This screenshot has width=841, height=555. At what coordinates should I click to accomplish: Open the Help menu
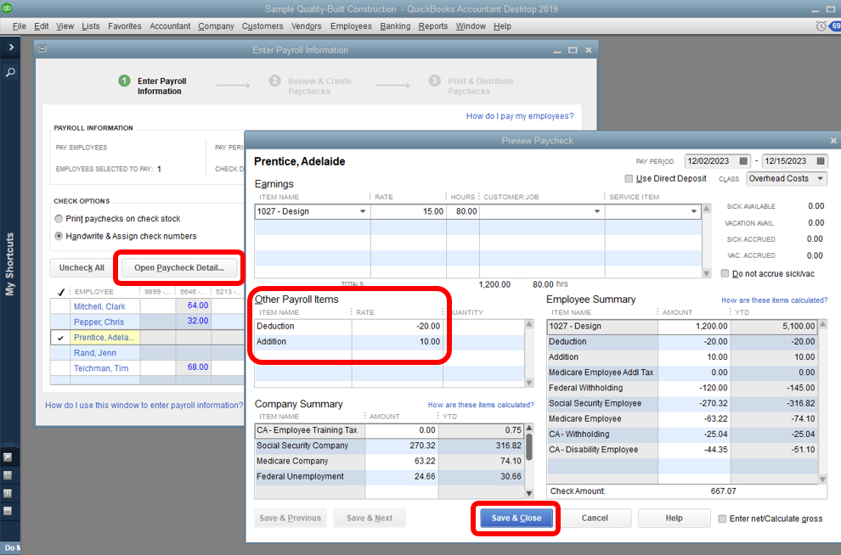click(x=502, y=25)
